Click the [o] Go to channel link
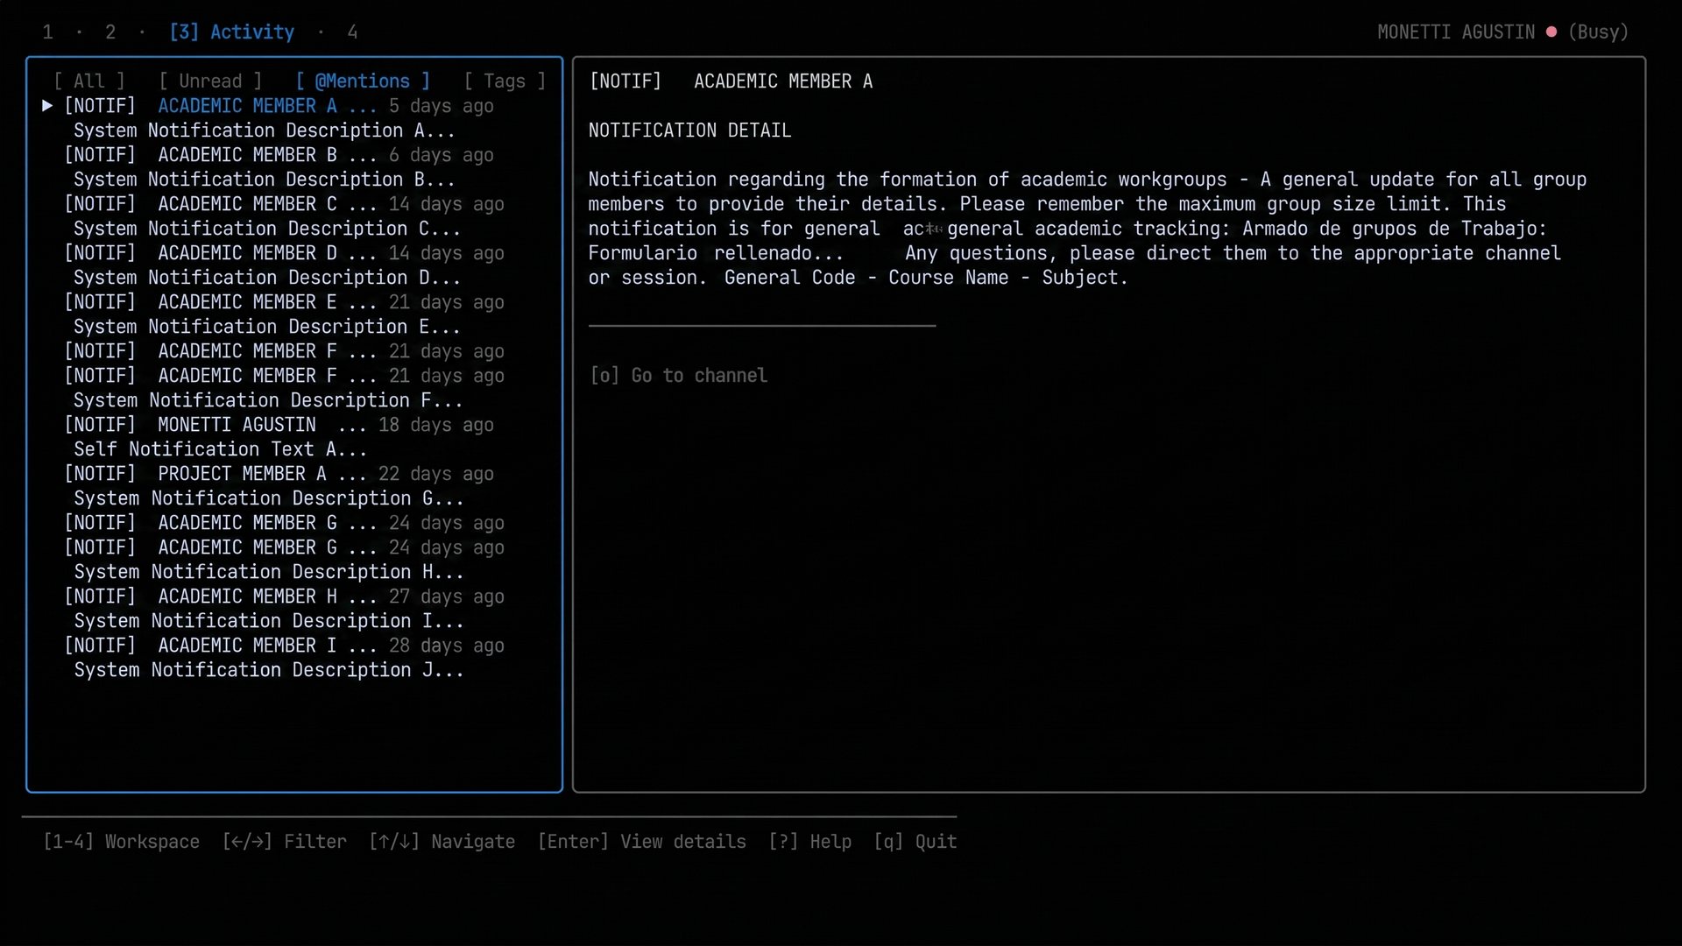 (679, 376)
